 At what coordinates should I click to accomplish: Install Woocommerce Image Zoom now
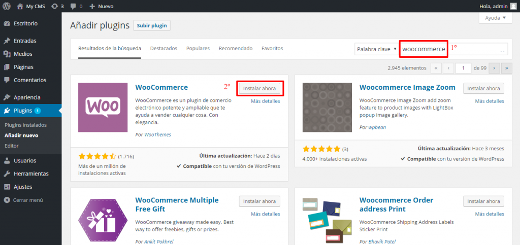tap(483, 88)
